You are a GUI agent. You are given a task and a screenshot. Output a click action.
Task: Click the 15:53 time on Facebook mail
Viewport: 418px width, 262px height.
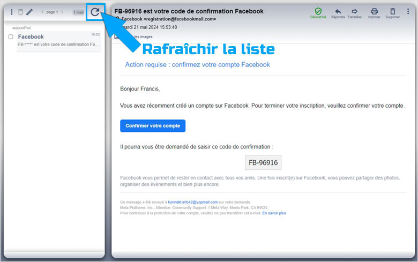pos(95,34)
